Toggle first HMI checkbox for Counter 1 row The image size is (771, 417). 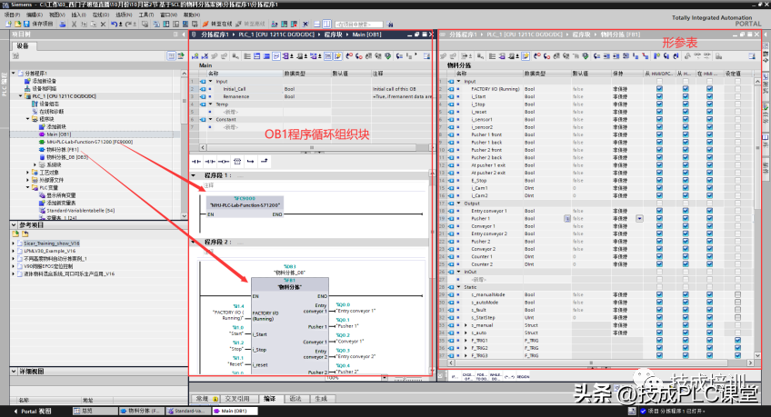(x=659, y=256)
